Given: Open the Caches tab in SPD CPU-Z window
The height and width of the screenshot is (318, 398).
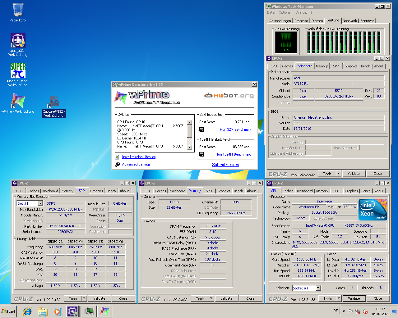Looking at the screenshot, I should (33, 191).
